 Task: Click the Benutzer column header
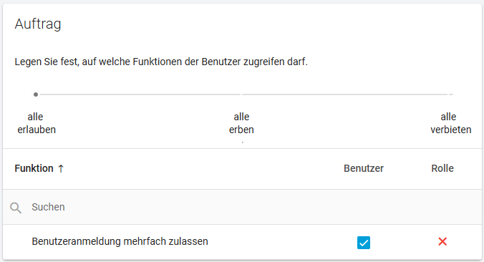pos(364,168)
